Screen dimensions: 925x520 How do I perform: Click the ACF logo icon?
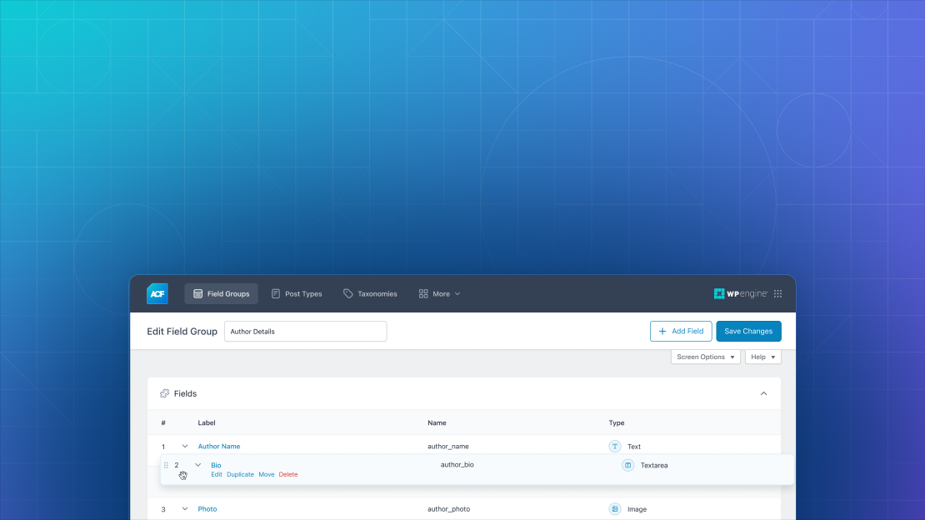[x=157, y=293]
